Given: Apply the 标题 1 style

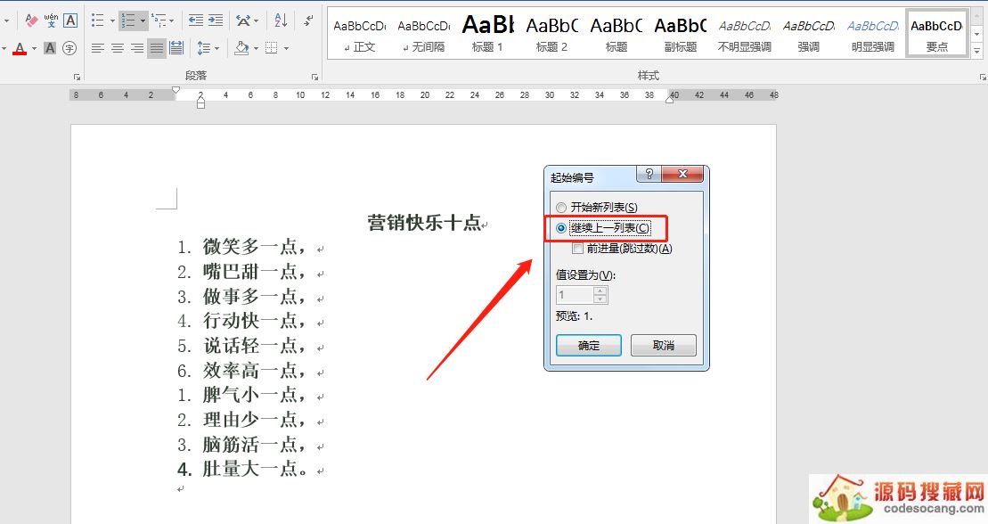Looking at the screenshot, I should (x=487, y=34).
